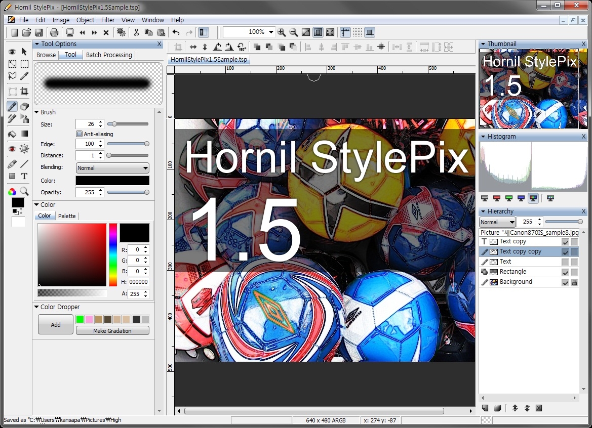Click the Make Gradation button

[x=112, y=331]
